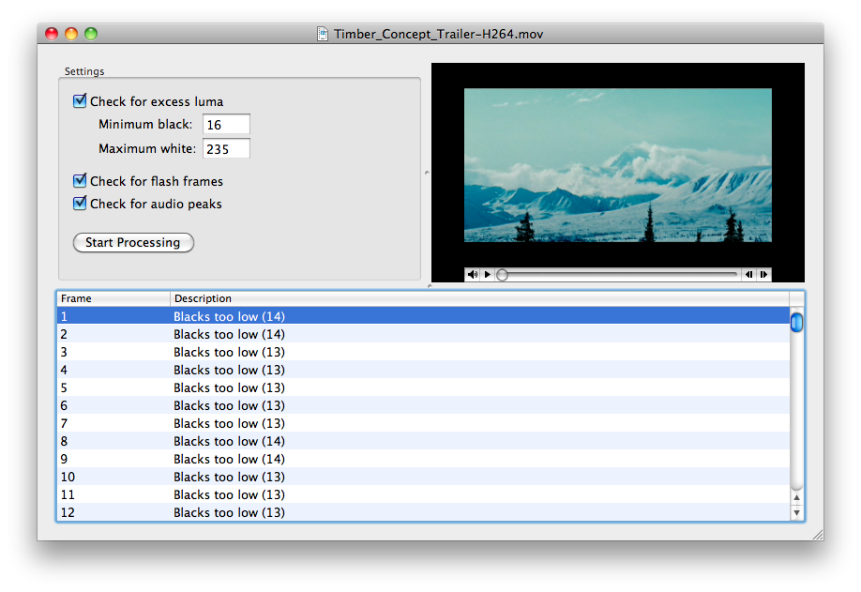Step forward one frame in player
Viewport: 861px width, 592px height.
pyautogui.click(x=763, y=274)
